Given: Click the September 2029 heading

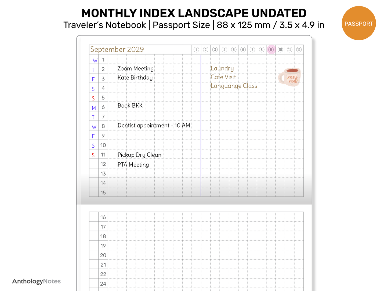Looking at the screenshot, I should coord(117,49).
